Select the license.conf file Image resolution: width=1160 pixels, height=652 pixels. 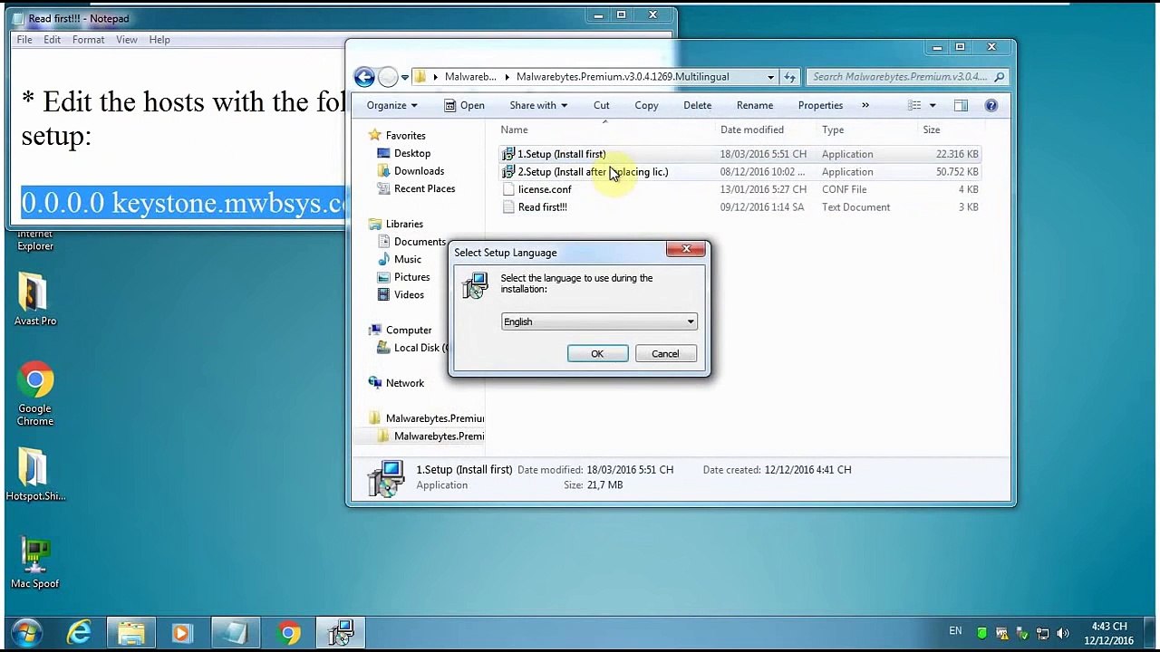tap(739, 189)
